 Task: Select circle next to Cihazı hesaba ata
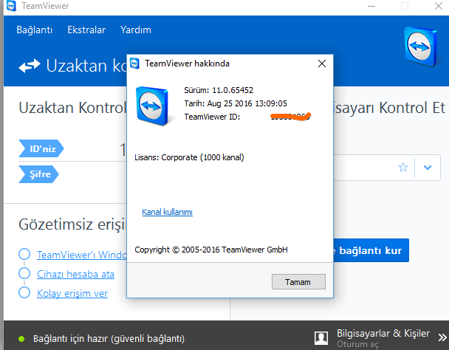(x=24, y=273)
